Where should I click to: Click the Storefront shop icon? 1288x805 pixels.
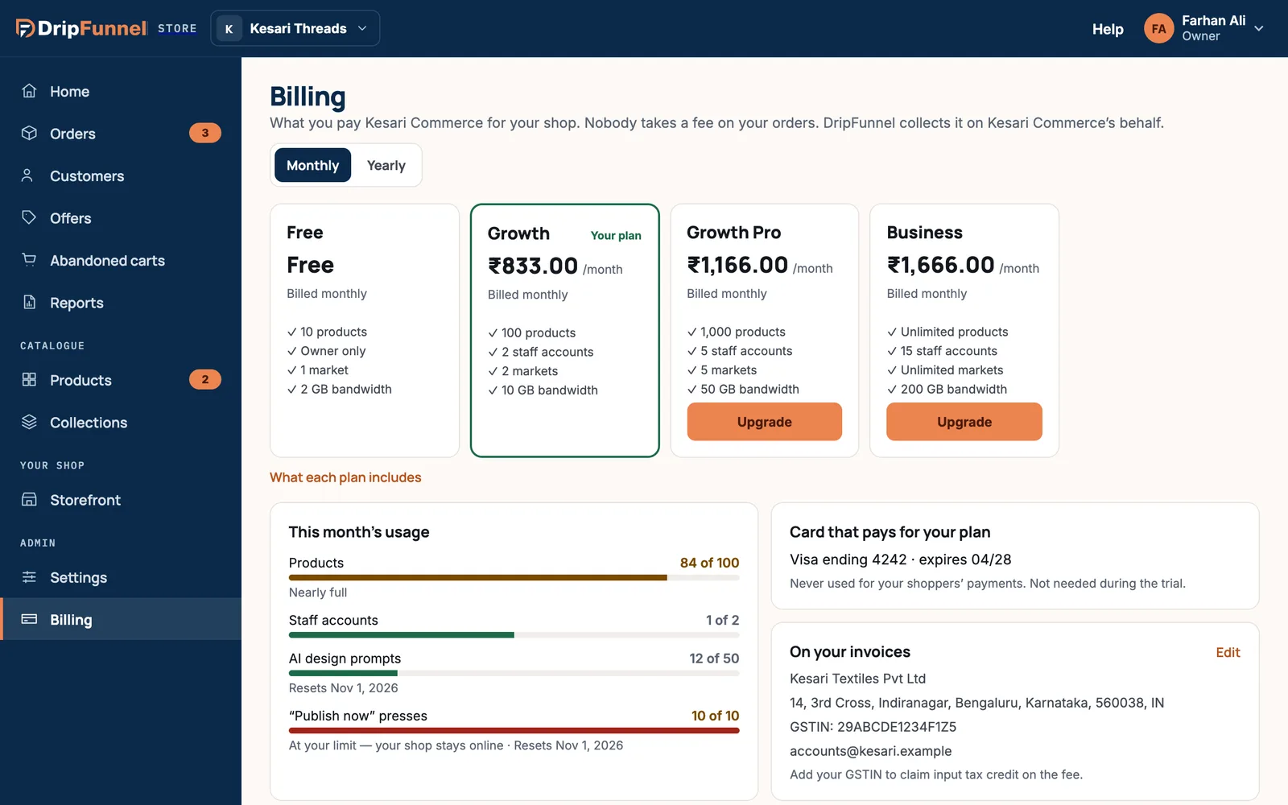29,499
